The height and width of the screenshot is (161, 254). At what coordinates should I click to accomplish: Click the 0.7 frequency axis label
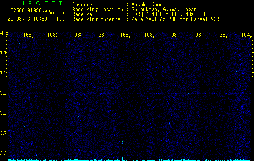[3, 133]
